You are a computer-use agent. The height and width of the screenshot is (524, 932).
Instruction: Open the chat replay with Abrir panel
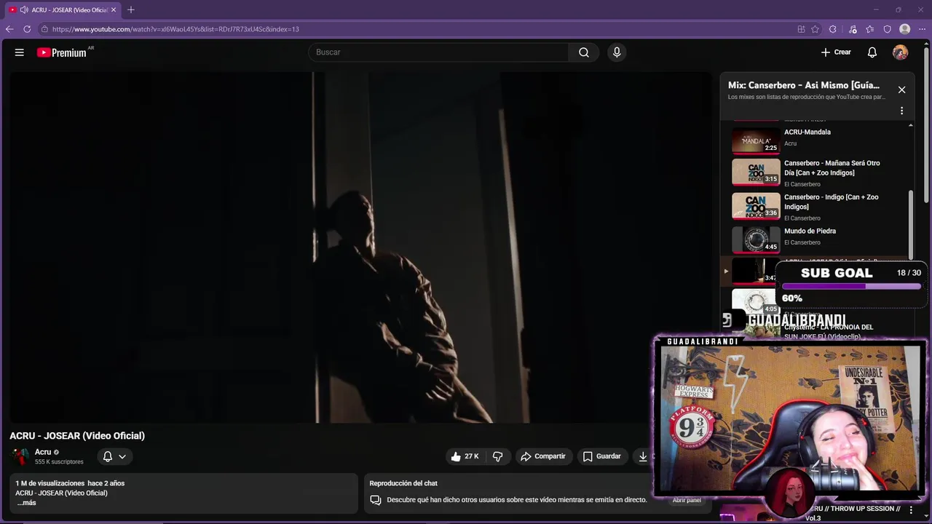[x=687, y=500]
